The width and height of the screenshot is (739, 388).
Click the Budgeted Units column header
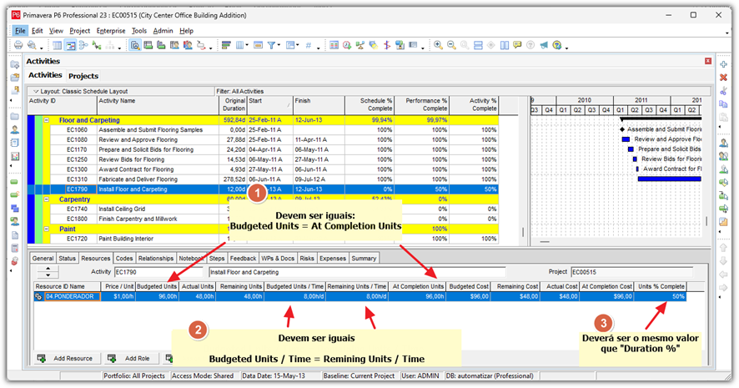157,286
